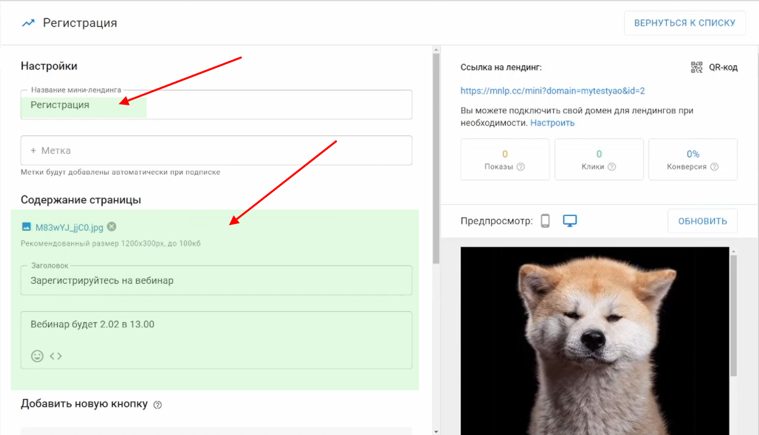
Task: Click the Метка tag input field
Action: tap(217, 151)
